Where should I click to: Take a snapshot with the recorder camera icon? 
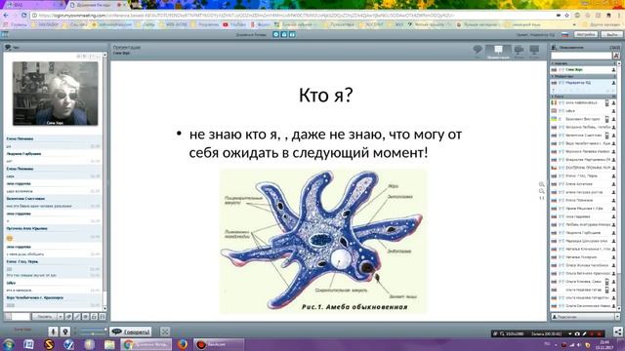[577, 333]
